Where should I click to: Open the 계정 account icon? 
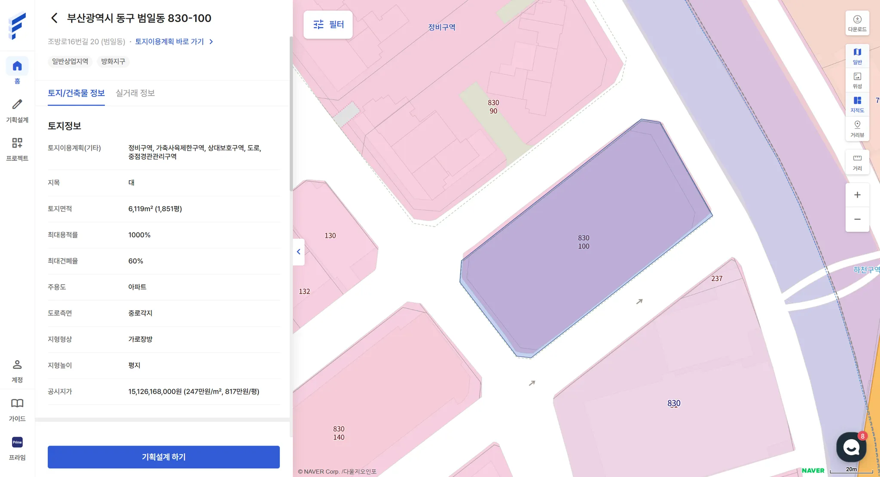(x=17, y=365)
